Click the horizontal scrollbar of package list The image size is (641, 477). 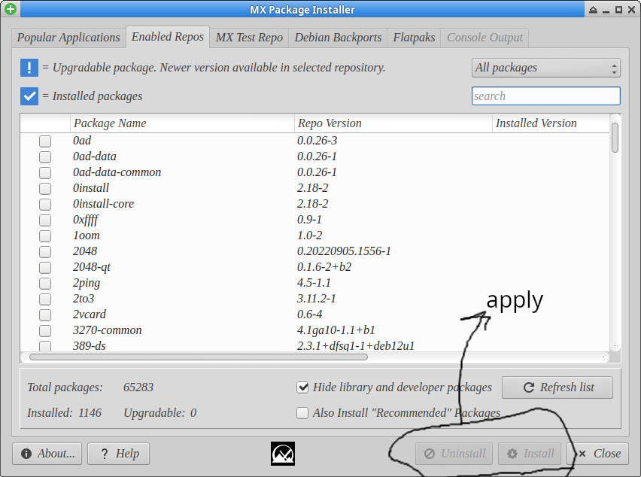[199, 357]
